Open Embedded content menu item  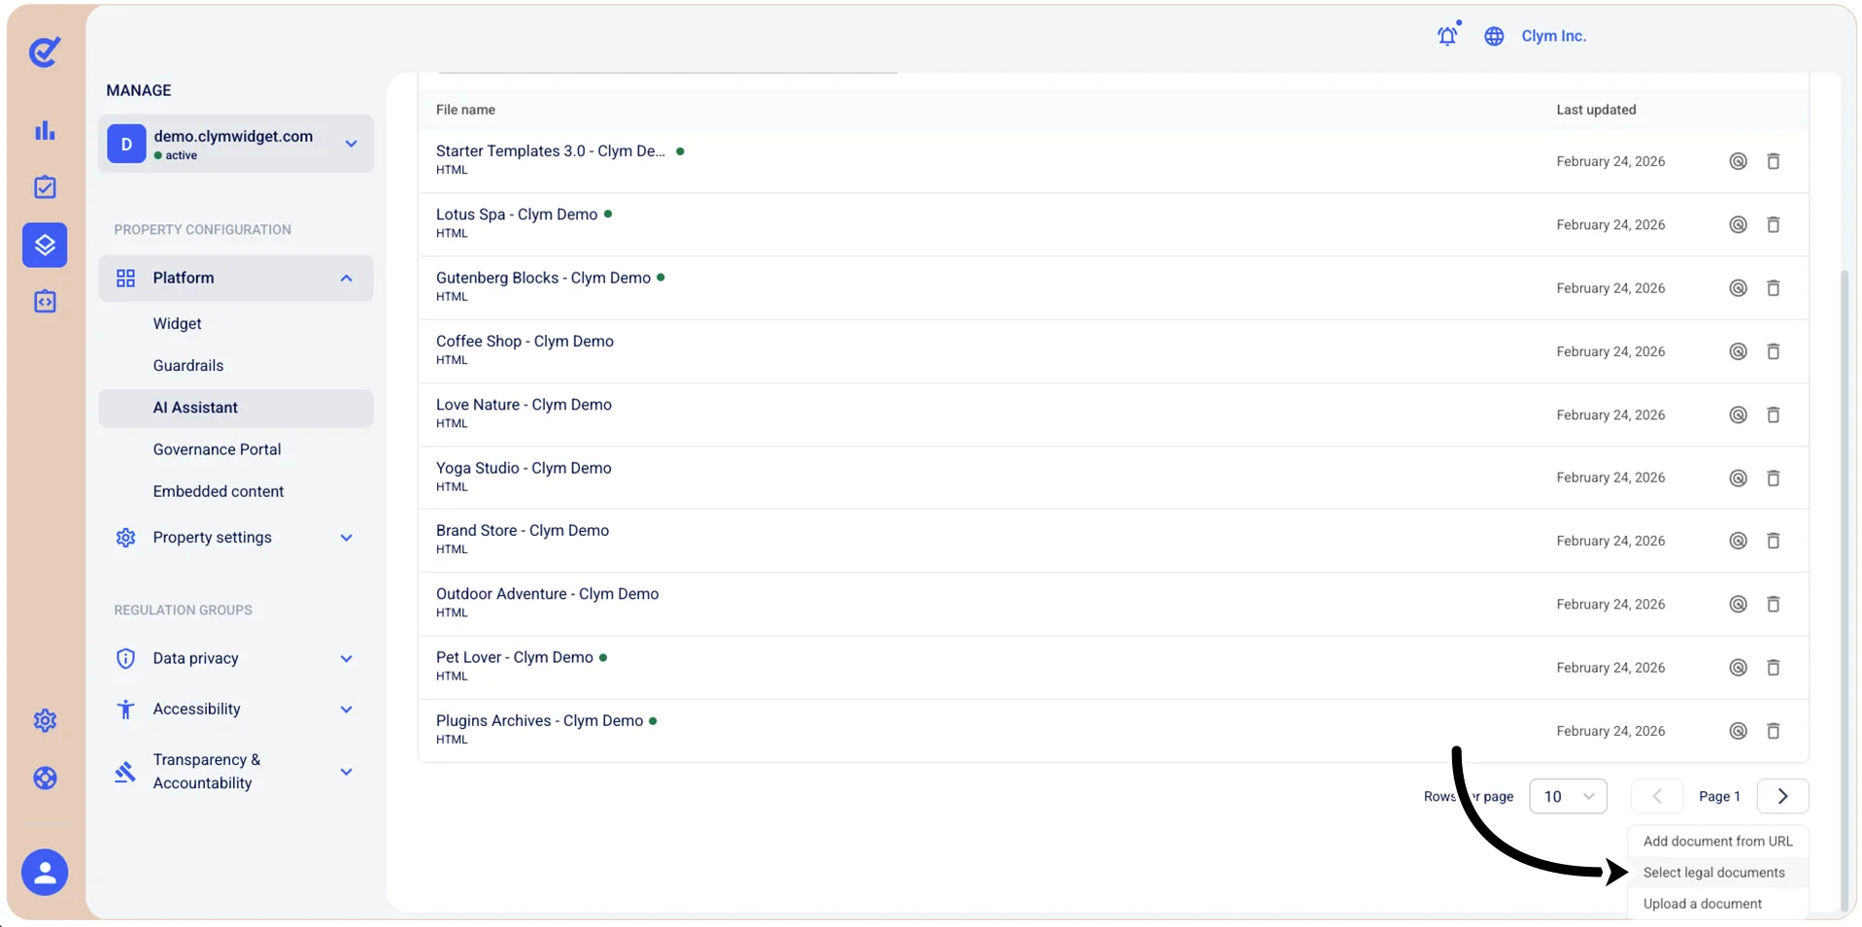[219, 491]
